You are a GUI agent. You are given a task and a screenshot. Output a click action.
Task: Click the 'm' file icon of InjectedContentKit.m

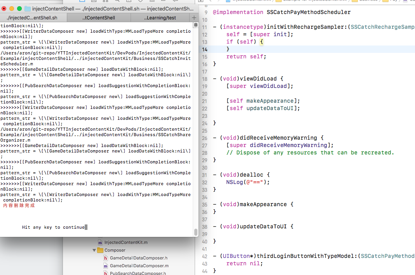(x=100, y=242)
